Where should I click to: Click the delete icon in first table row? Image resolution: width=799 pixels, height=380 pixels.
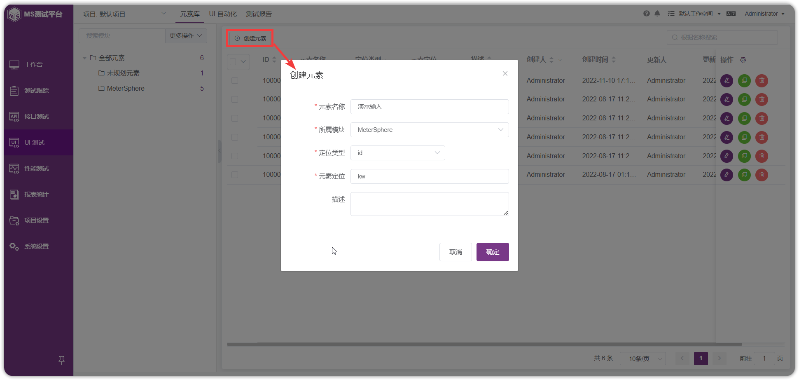coord(762,81)
